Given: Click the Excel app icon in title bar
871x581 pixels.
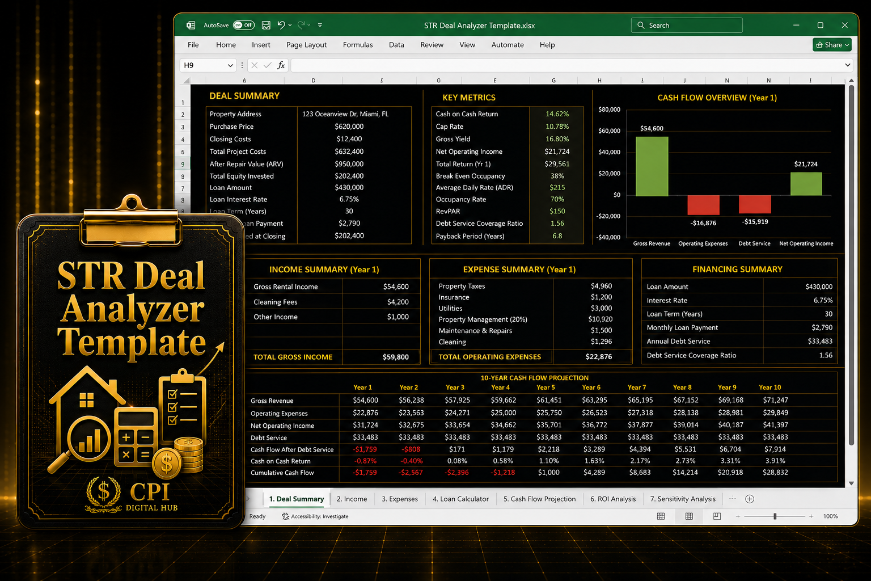Looking at the screenshot, I should [191, 25].
